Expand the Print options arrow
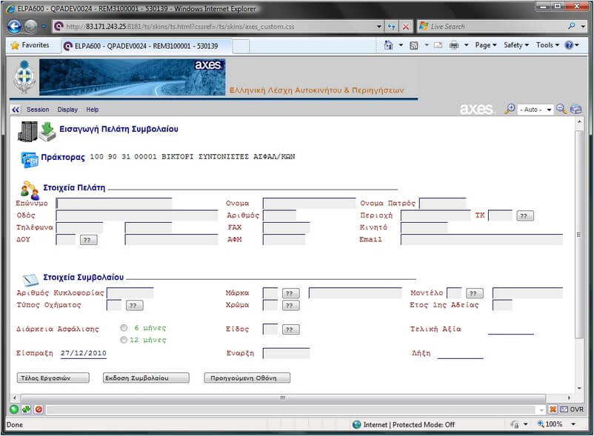Viewport: 594px width, 436px height. point(467,45)
